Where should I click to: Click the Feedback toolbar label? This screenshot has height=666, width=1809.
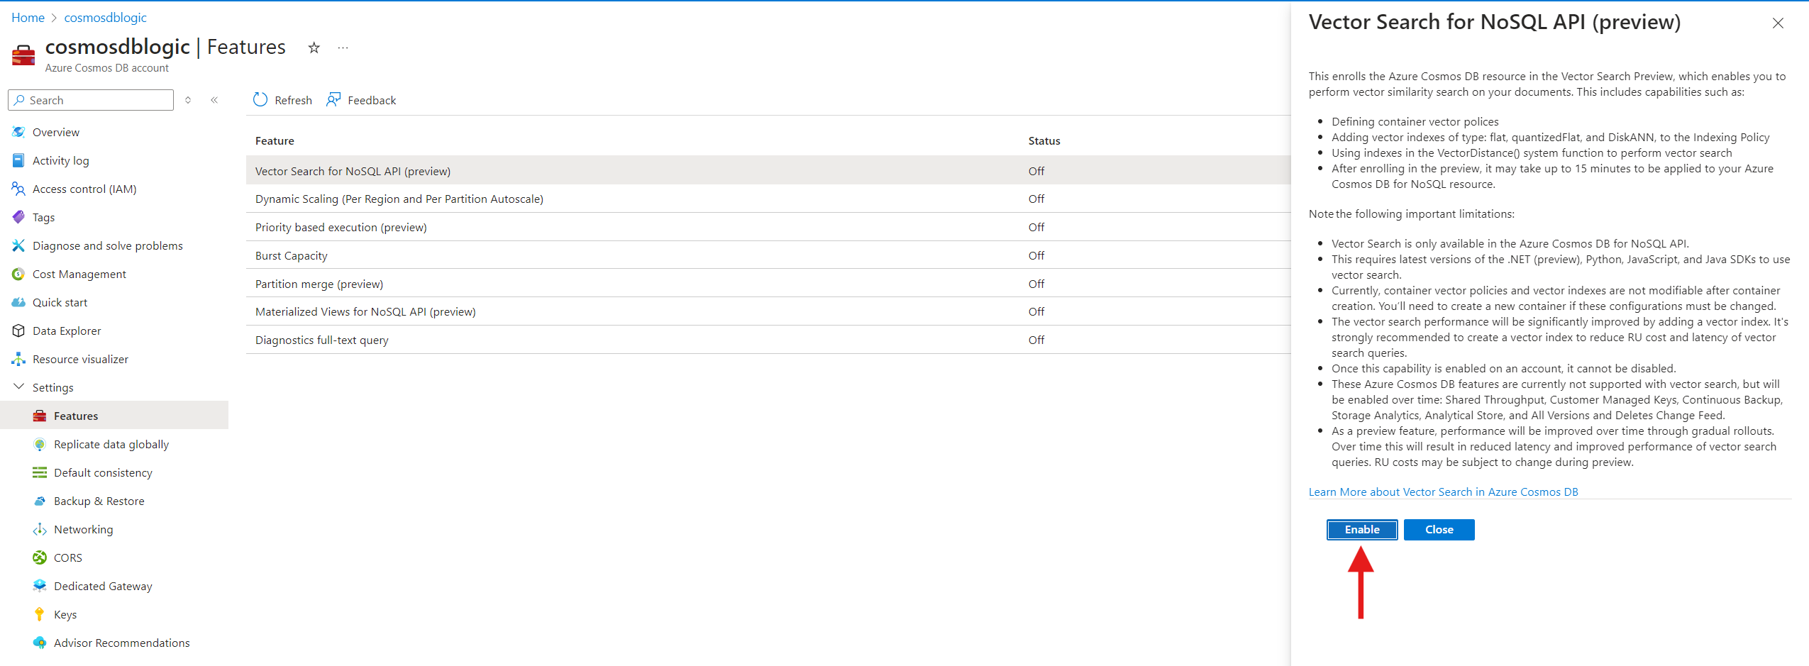click(x=372, y=101)
